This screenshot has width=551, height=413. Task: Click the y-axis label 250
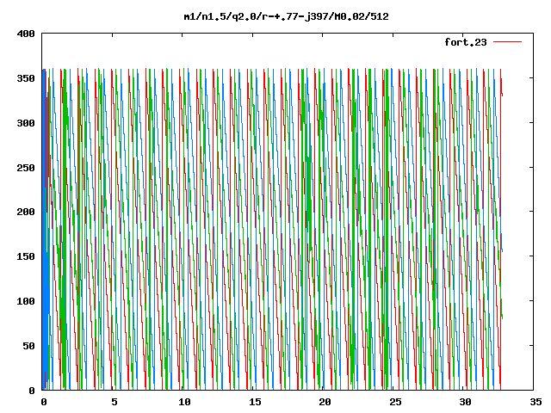(26, 168)
